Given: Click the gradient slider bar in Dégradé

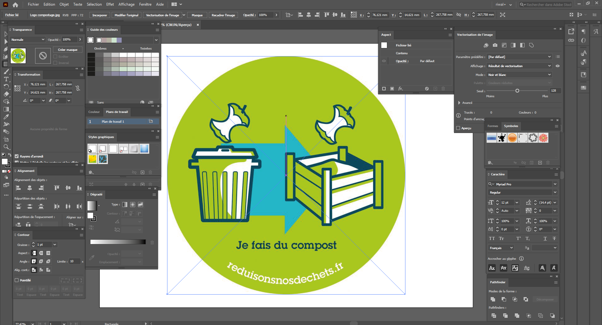Looking at the screenshot, I should click(118, 242).
